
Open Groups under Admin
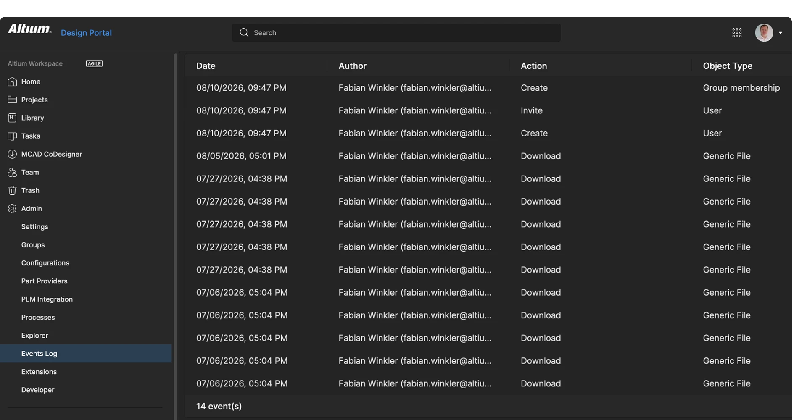click(x=33, y=245)
